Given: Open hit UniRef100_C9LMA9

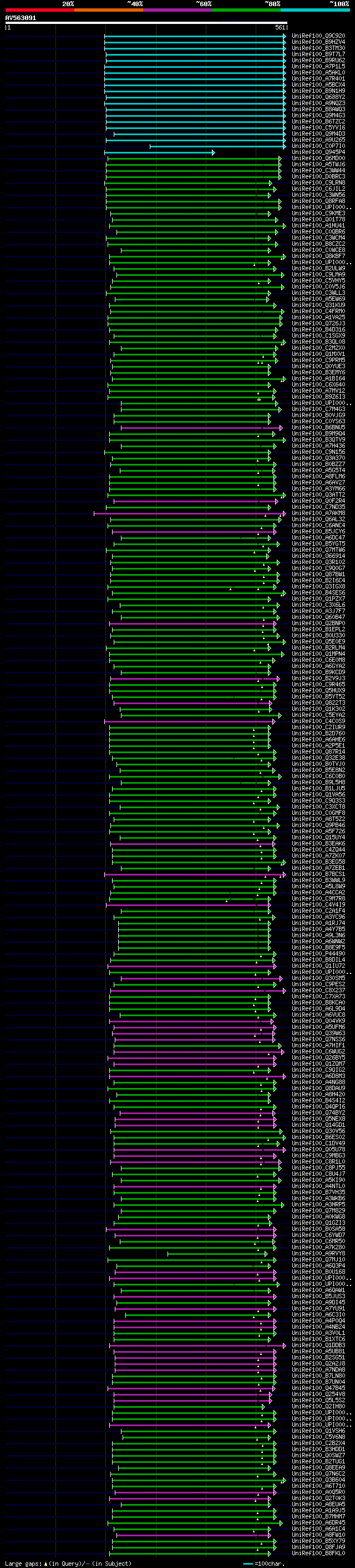Looking at the screenshot, I should tap(318, 275).
